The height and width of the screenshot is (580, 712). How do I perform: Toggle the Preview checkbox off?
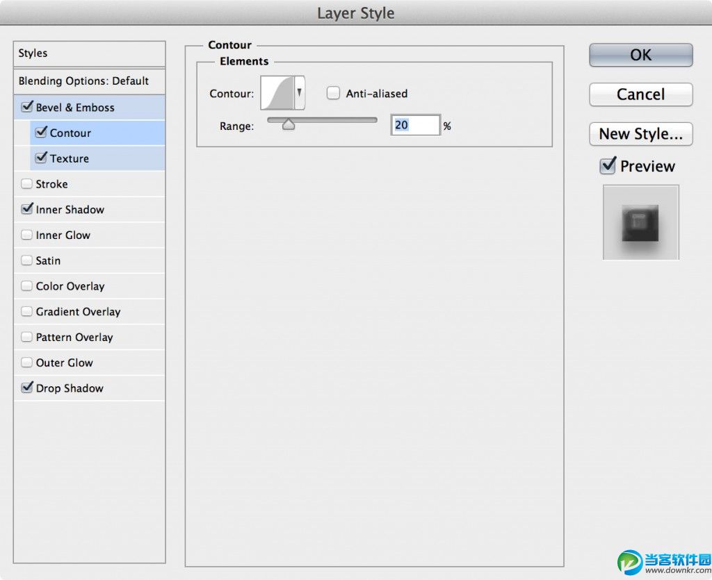click(608, 165)
